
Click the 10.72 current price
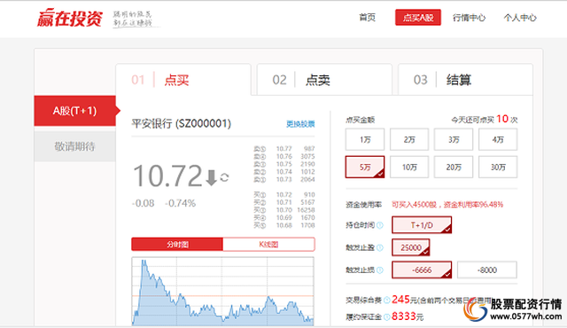pos(167,176)
